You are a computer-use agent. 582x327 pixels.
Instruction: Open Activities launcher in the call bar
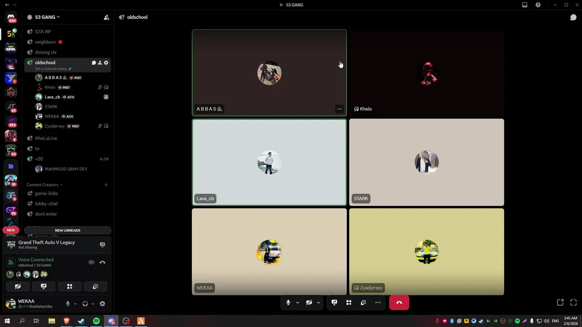click(349, 302)
